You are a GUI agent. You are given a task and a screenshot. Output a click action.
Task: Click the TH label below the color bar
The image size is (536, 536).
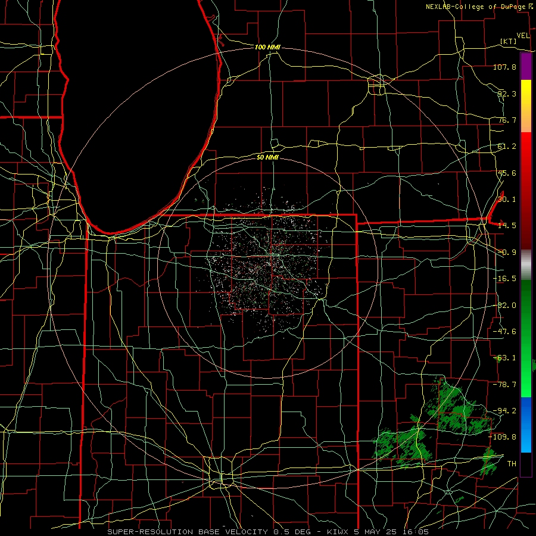[x=512, y=463]
